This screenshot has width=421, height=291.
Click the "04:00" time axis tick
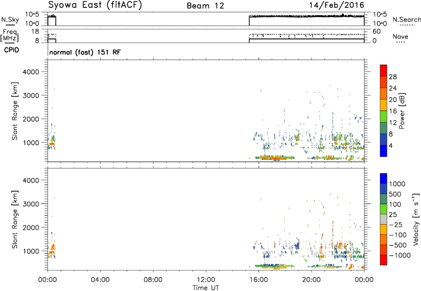100,280
